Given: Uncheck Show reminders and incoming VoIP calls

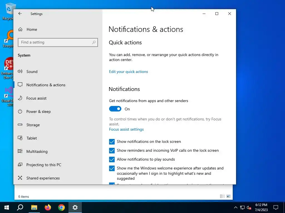Looking at the screenshot, I should point(112,151).
